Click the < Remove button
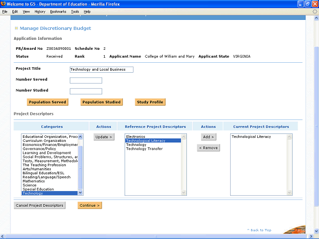Screen dimensions: 319x239 (x=208, y=147)
